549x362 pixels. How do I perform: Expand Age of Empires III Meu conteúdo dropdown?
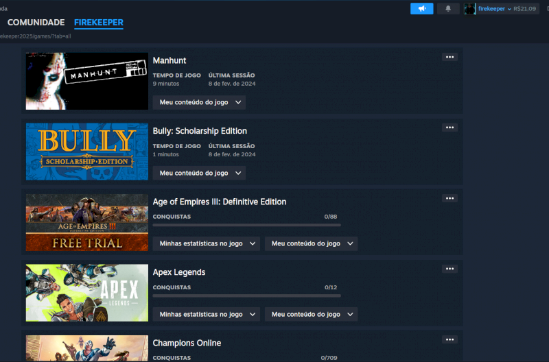(x=311, y=244)
